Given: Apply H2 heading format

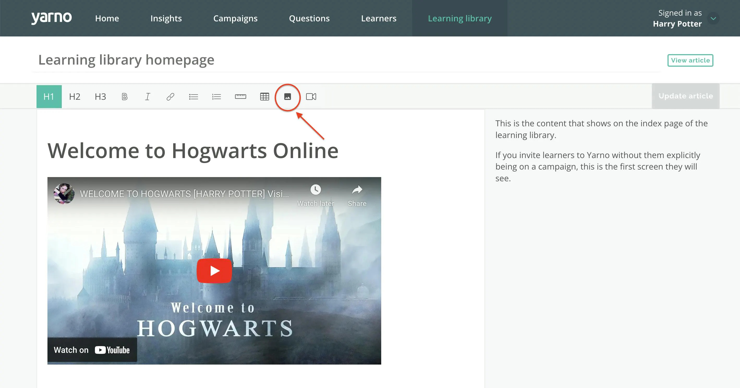Looking at the screenshot, I should pyautogui.click(x=75, y=96).
